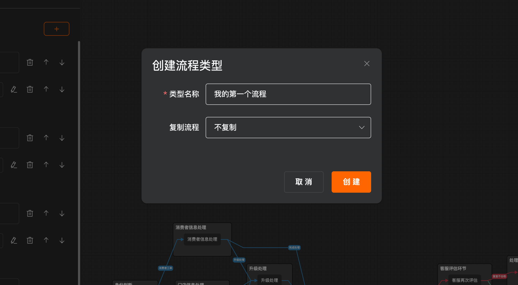Click the 消费者工单 edge label

click(x=166, y=268)
